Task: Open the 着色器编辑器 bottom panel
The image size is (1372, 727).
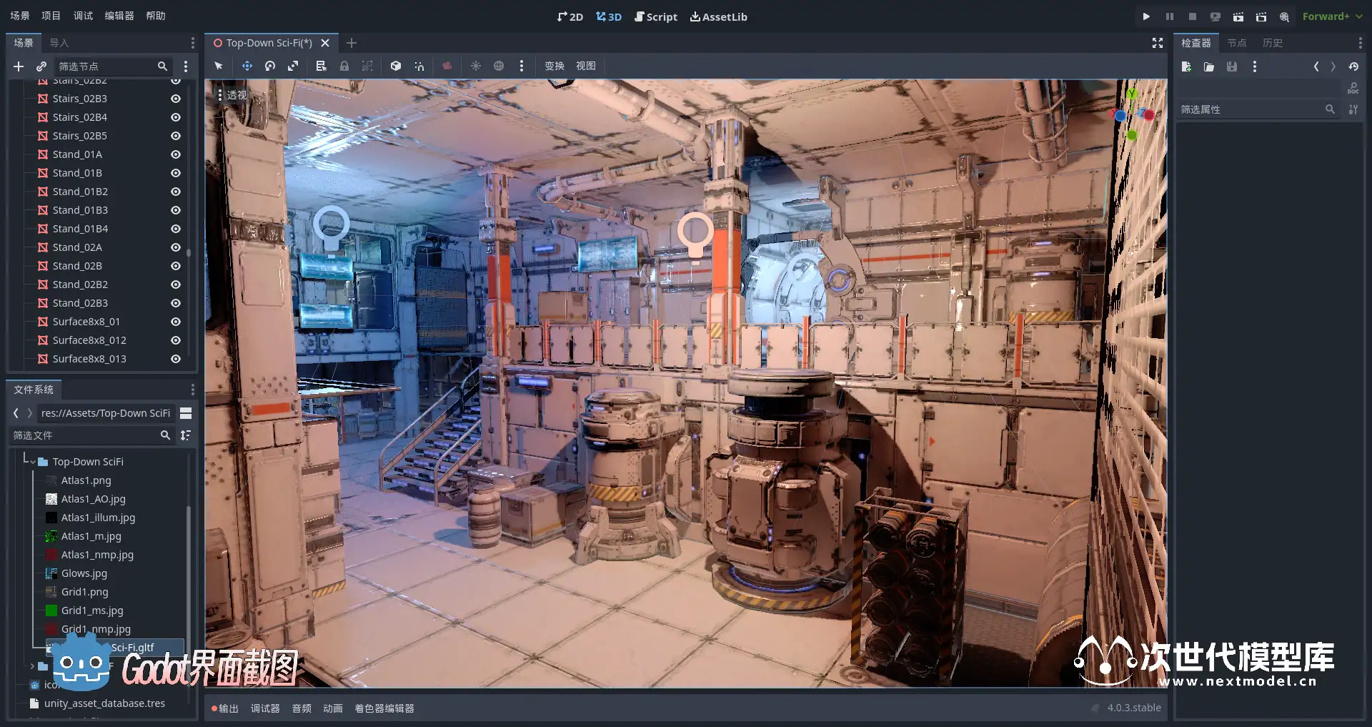Action: tap(384, 708)
